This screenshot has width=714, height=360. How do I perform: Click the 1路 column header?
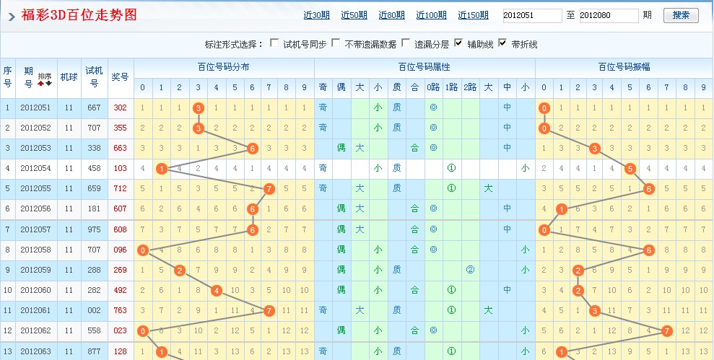[x=452, y=87]
